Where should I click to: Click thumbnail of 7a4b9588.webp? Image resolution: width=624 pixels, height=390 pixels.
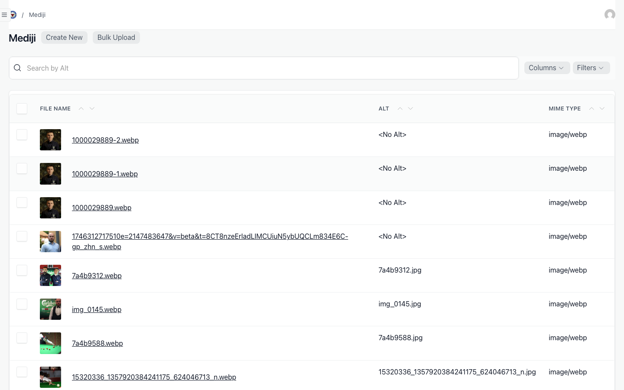pyautogui.click(x=50, y=343)
